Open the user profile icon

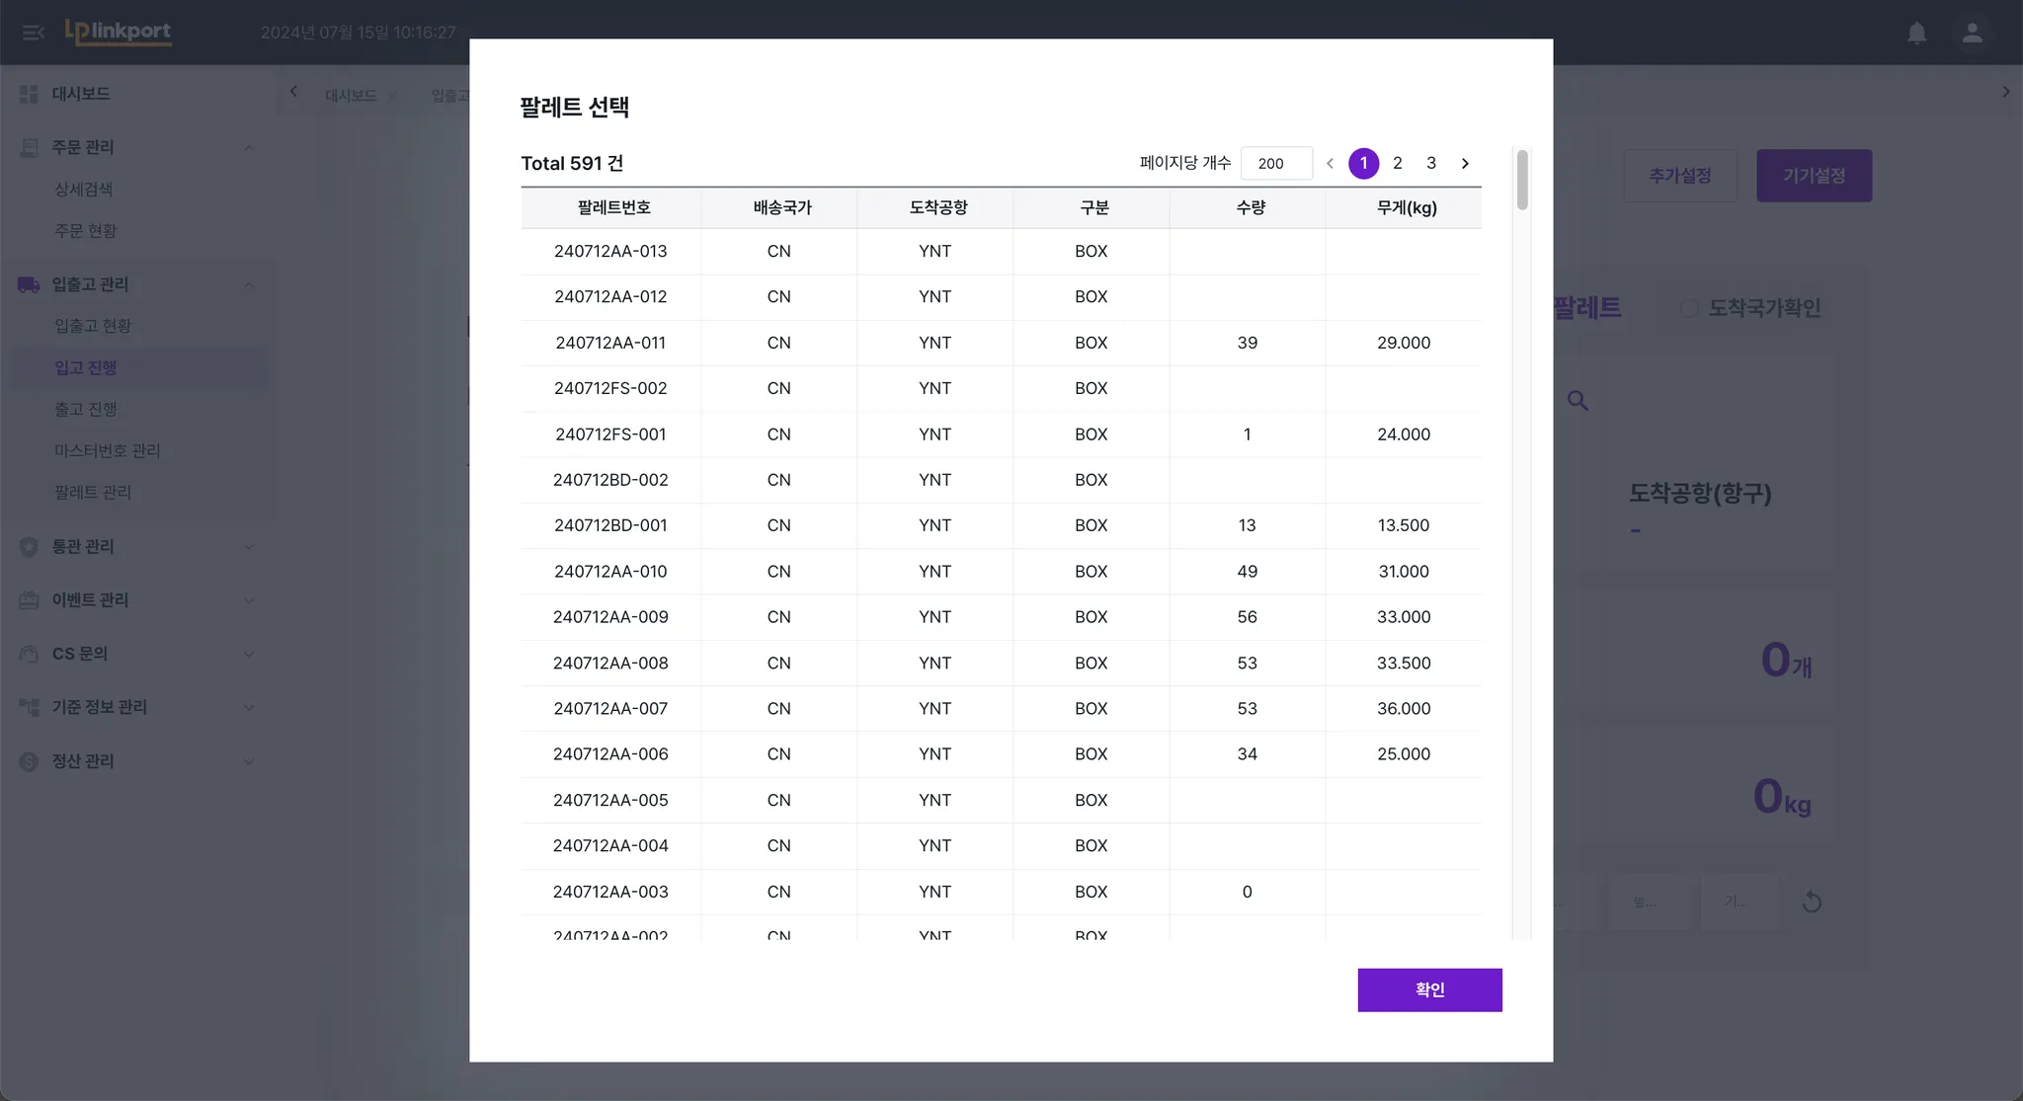point(1972,33)
